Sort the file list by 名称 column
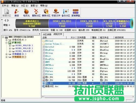The height and width of the screenshot is (103, 136). [54, 38]
